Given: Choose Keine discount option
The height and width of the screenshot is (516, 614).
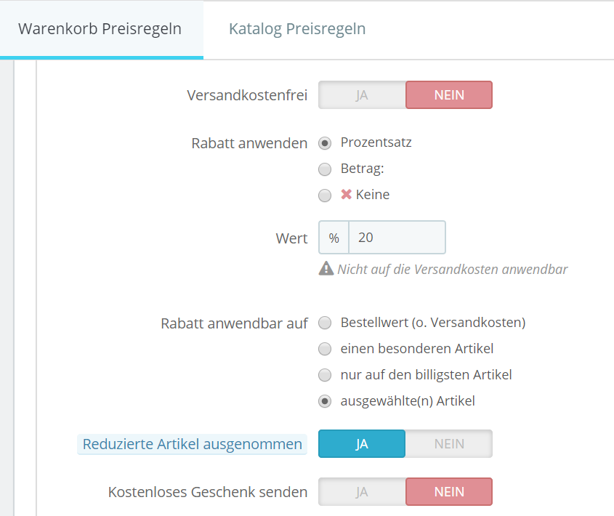Looking at the screenshot, I should (326, 195).
